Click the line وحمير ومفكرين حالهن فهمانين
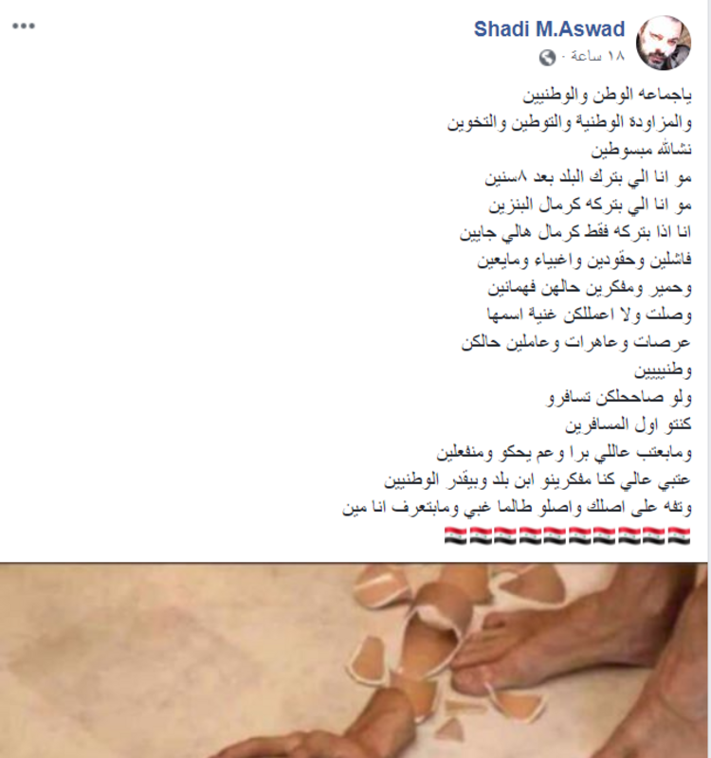The width and height of the screenshot is (711, 758). pyautogui.click(x=590, y=288)
